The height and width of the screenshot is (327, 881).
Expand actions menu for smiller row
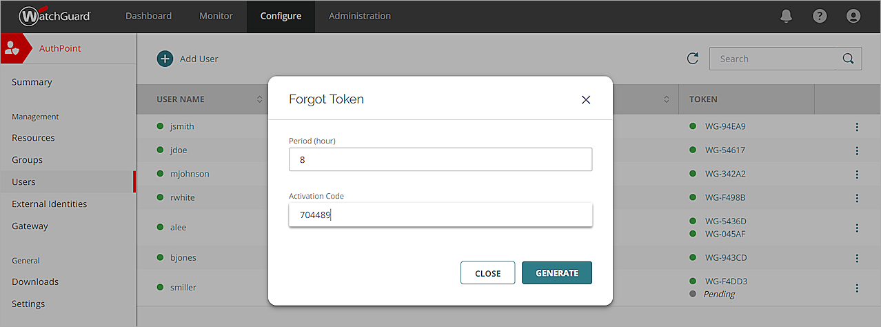click(x=857, y=288)
